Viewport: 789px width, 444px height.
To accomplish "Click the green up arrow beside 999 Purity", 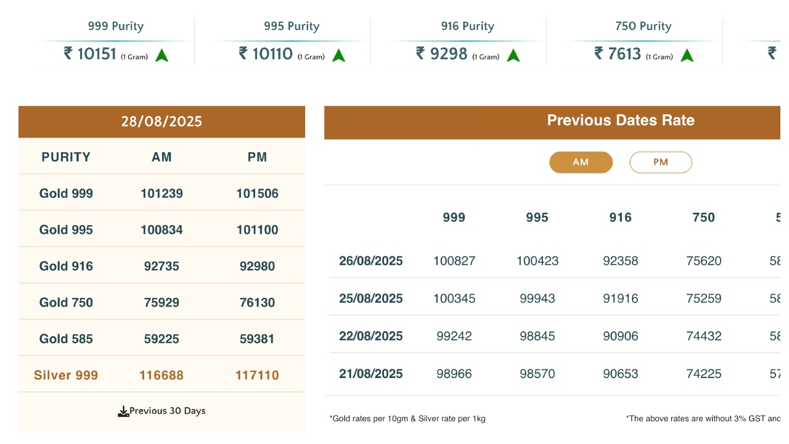I will pyautogui.click(x=162, y=55).
